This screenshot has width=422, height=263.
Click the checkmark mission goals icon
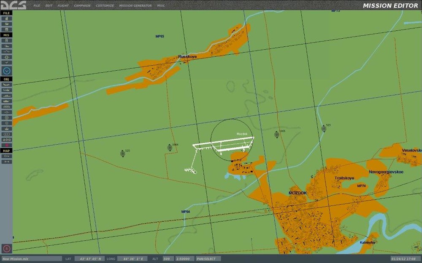pos(6,63)
